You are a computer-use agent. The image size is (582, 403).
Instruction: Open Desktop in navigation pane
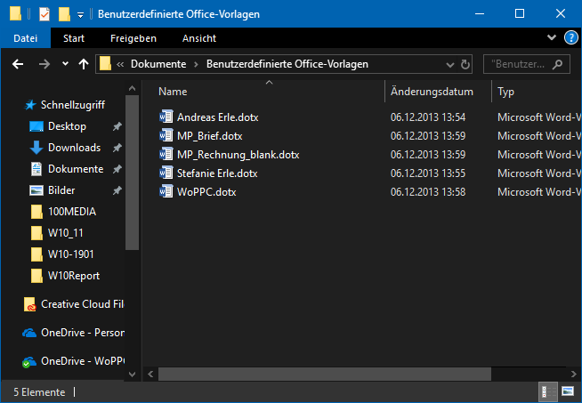(x=67, y=126)
